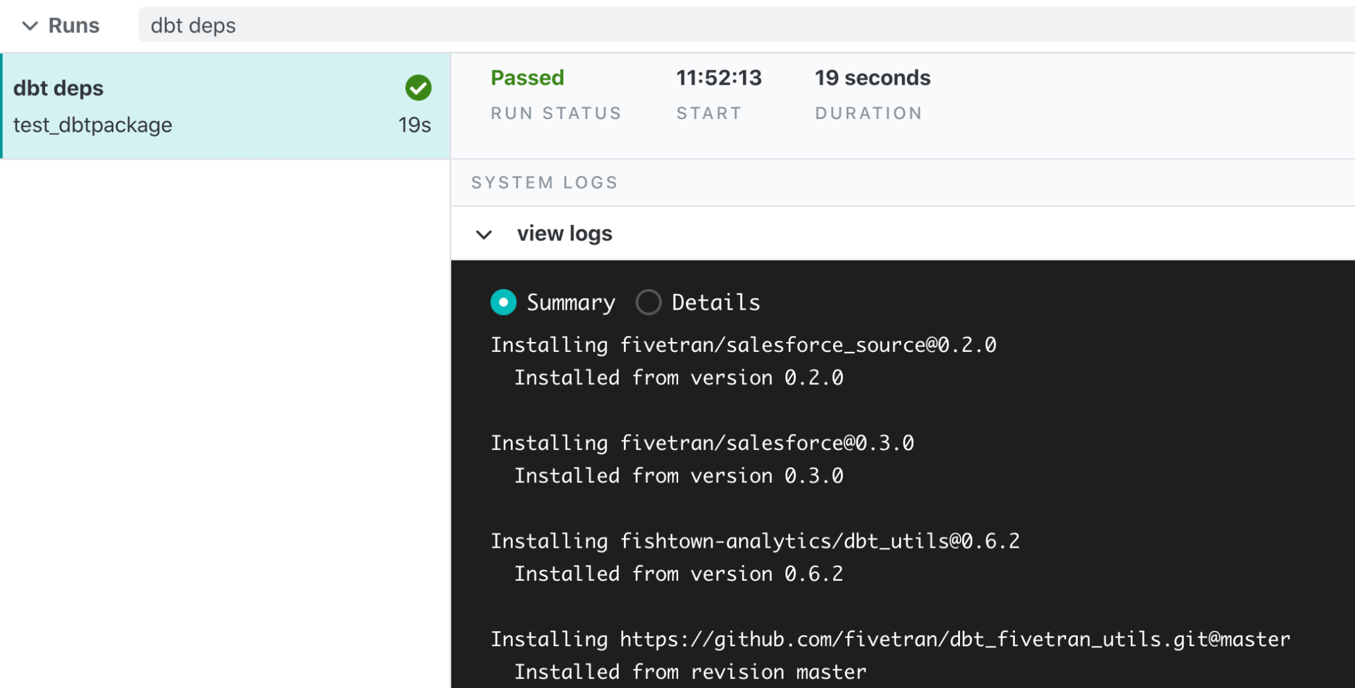Image resolution: width=1355 pixels, height=688 pixels.
Task: Switch to the Details log view
Action: click(x=649, y=302)
